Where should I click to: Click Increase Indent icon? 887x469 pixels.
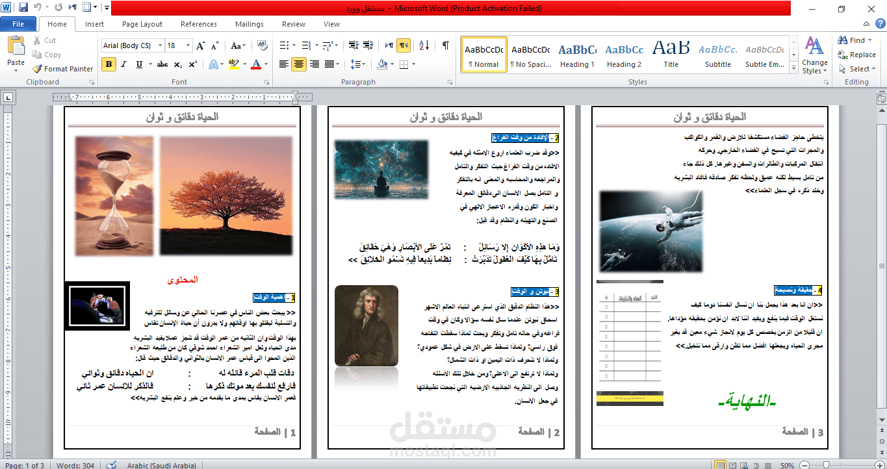[x=369, y=45]
